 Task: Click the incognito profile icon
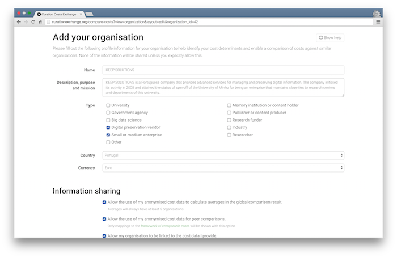coord(377,14)
